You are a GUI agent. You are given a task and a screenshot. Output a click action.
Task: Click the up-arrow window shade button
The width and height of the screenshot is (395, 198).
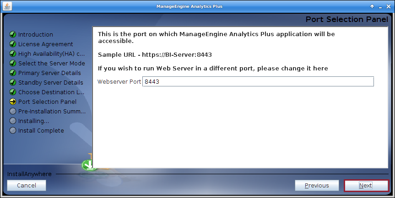coord(372,6)
